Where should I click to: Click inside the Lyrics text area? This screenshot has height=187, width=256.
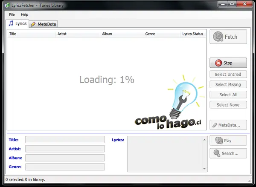click(x=165, y=154)
